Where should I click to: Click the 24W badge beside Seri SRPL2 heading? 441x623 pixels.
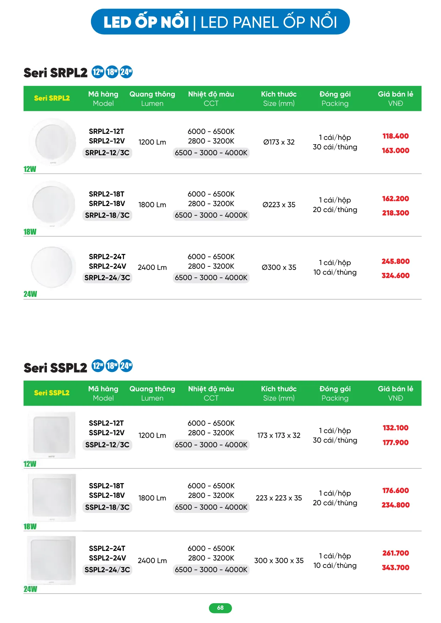coord(126,72)
